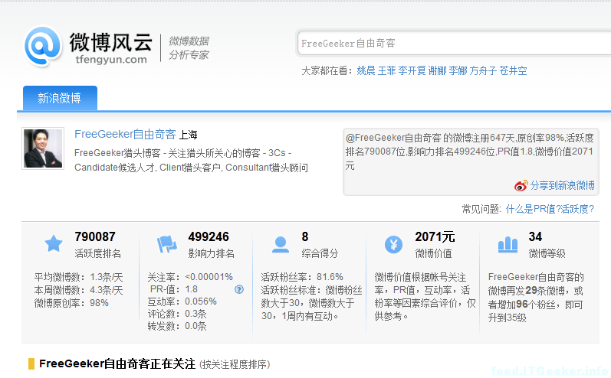Click 分享到新浪微博 share link
The height and width of the screenshot is (378, 611).
[x=562, y=185]
